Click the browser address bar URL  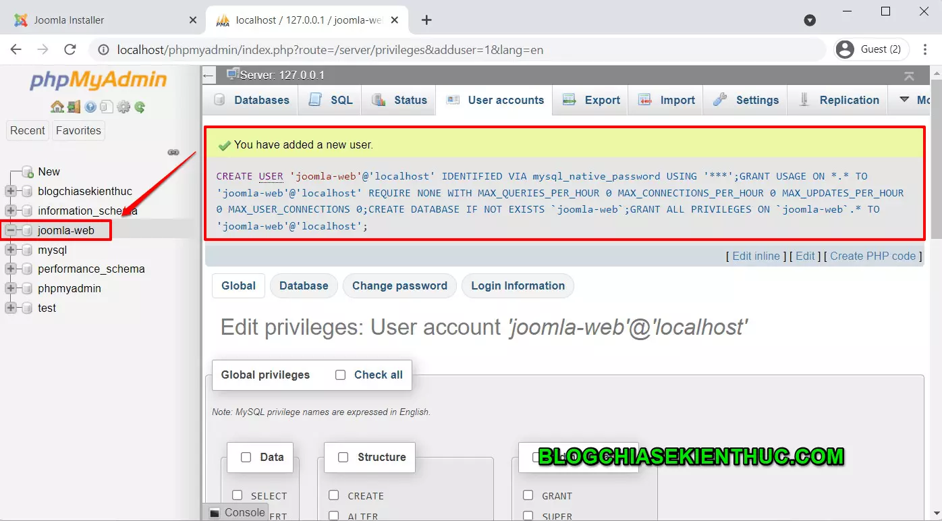pyautogui.click(x=330, y=50)
